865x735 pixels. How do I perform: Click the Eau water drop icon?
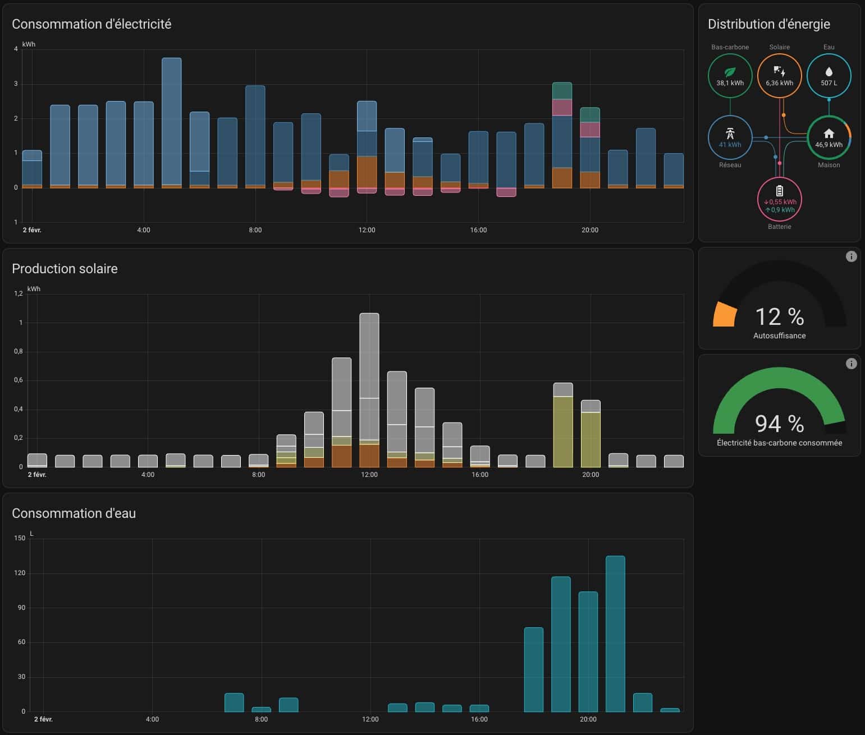click(x=829, y=72)
